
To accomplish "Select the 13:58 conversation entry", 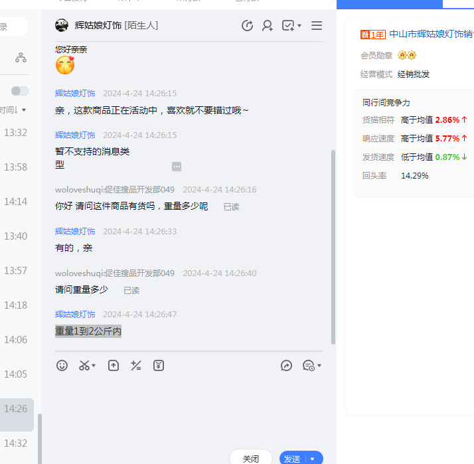I will point(16,167).
